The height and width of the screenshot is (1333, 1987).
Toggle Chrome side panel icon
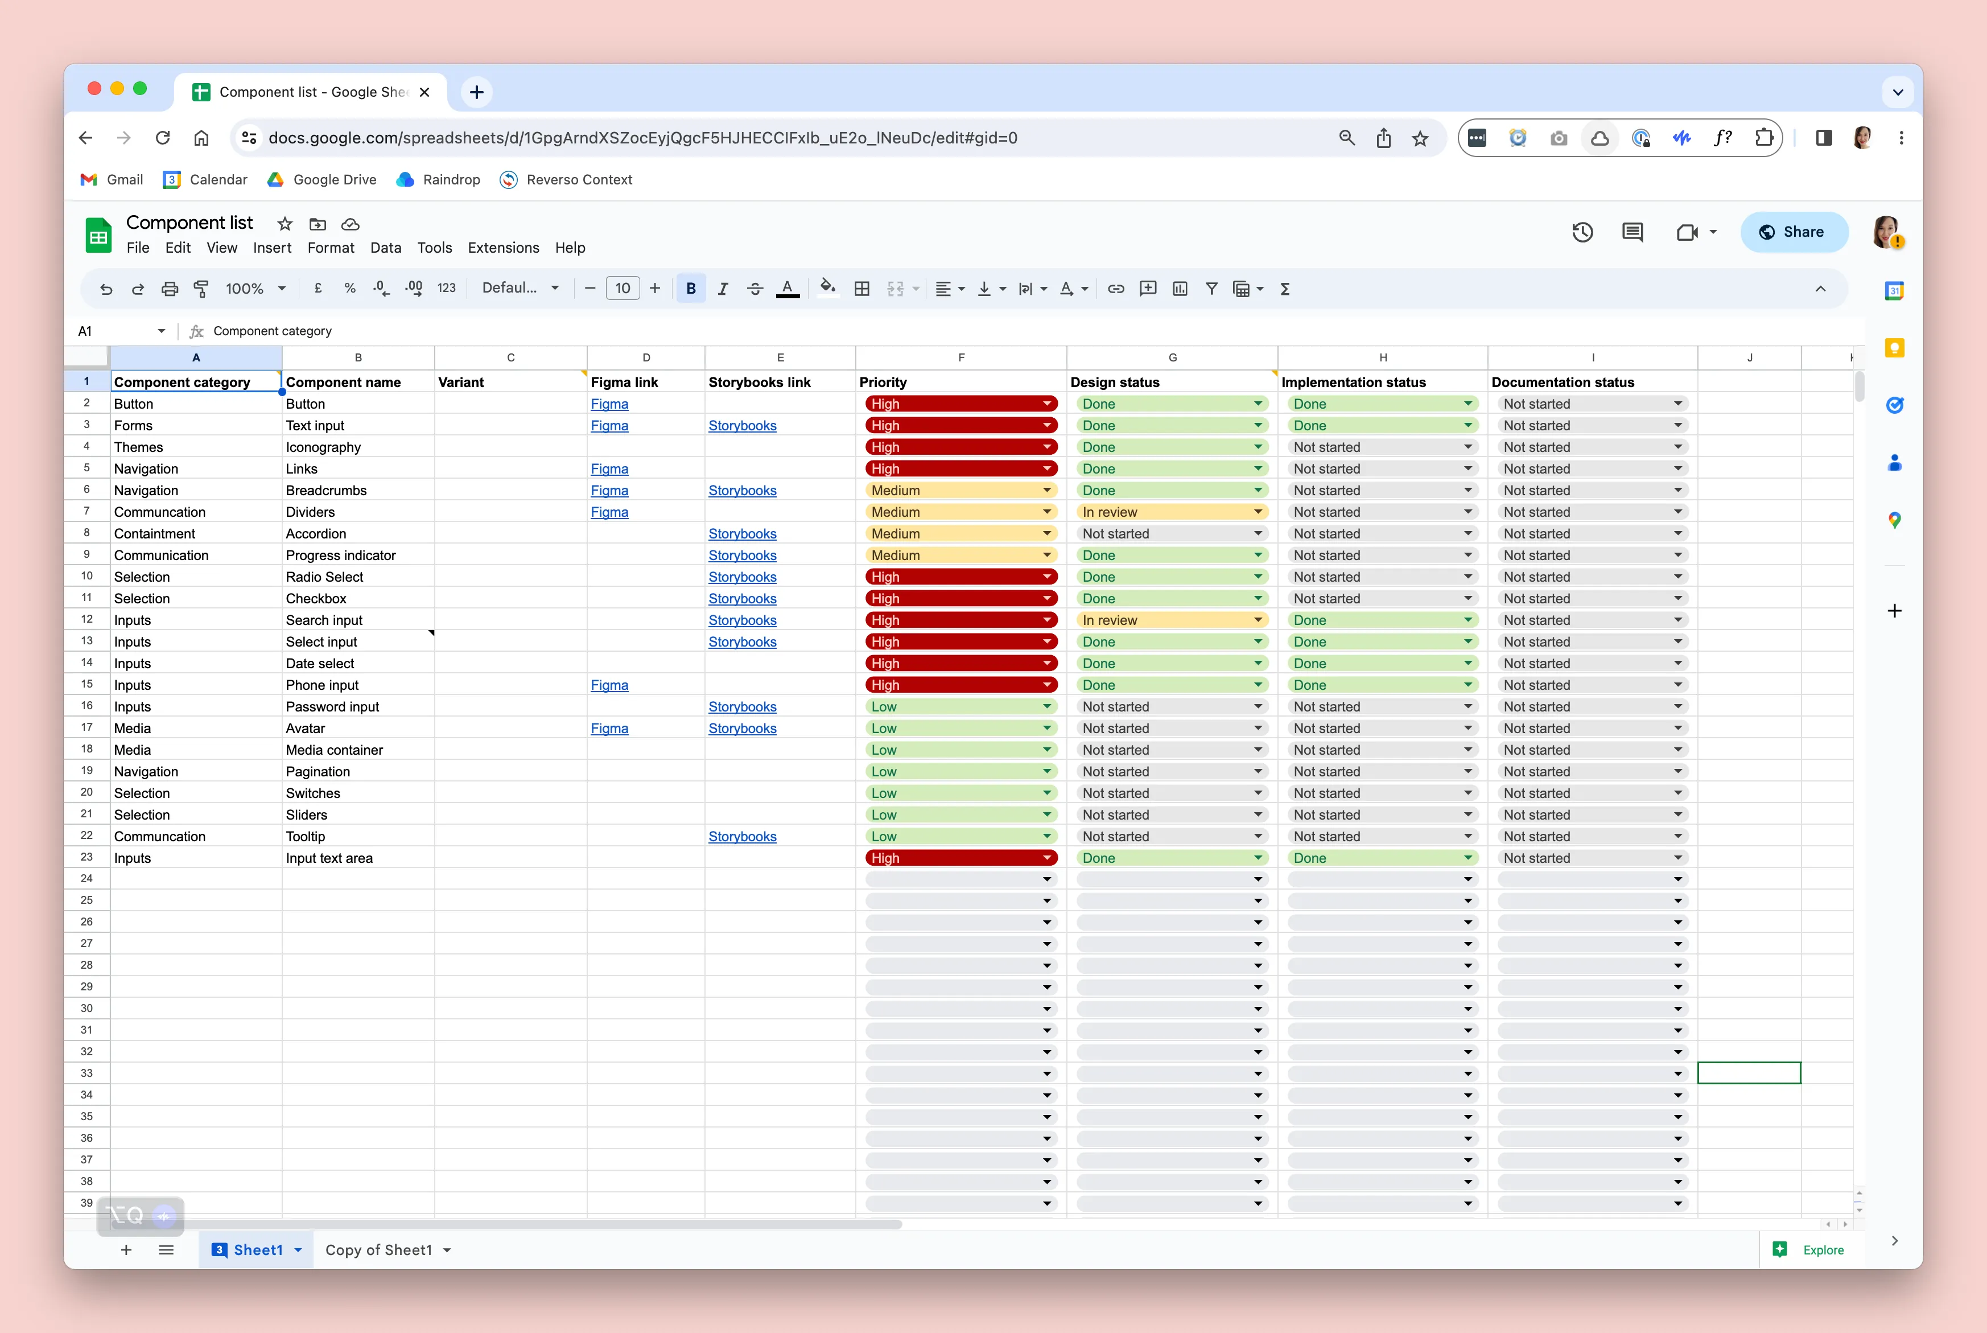1824,138
